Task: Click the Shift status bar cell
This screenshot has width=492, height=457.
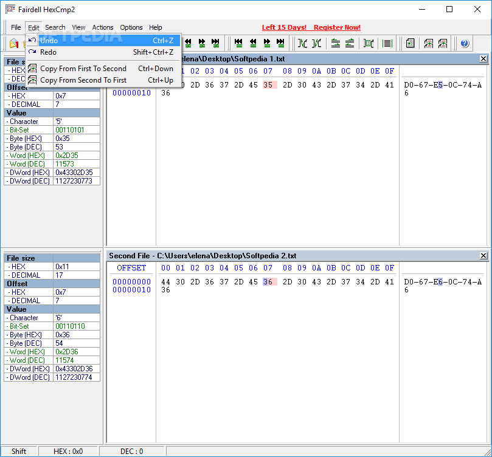Action: [x=19, y=451]
